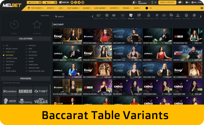Select the Melbet Choice collection radio
Viewport: 204px width, 125px height.
pyautogui.click(x=3, y=49)
